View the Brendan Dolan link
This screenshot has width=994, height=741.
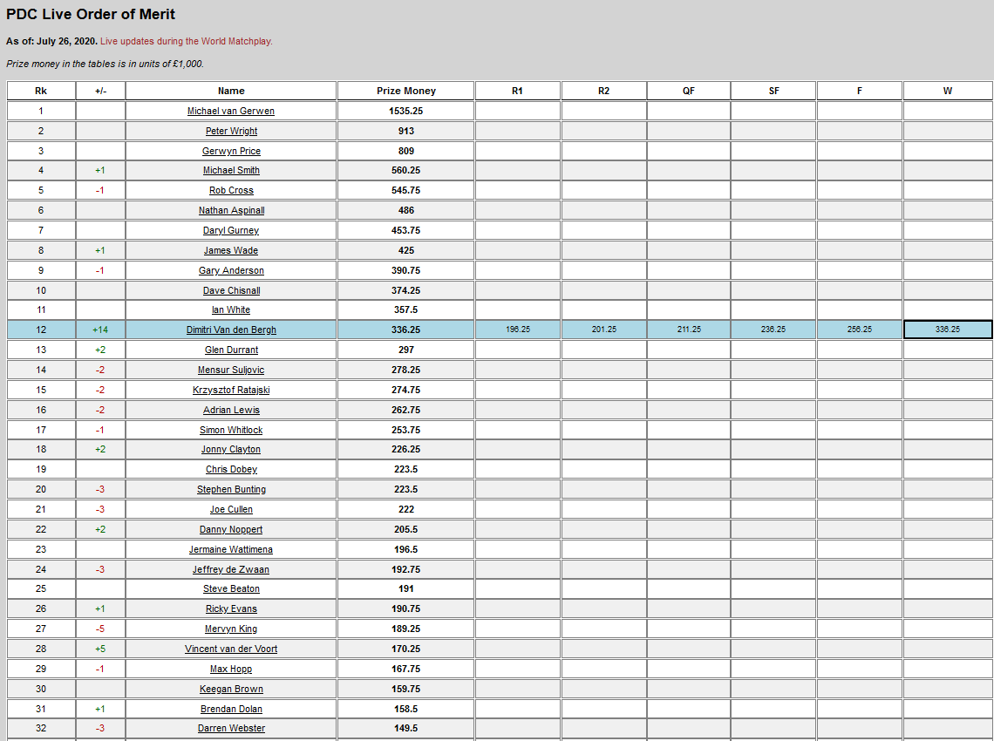tap(231, 710)
